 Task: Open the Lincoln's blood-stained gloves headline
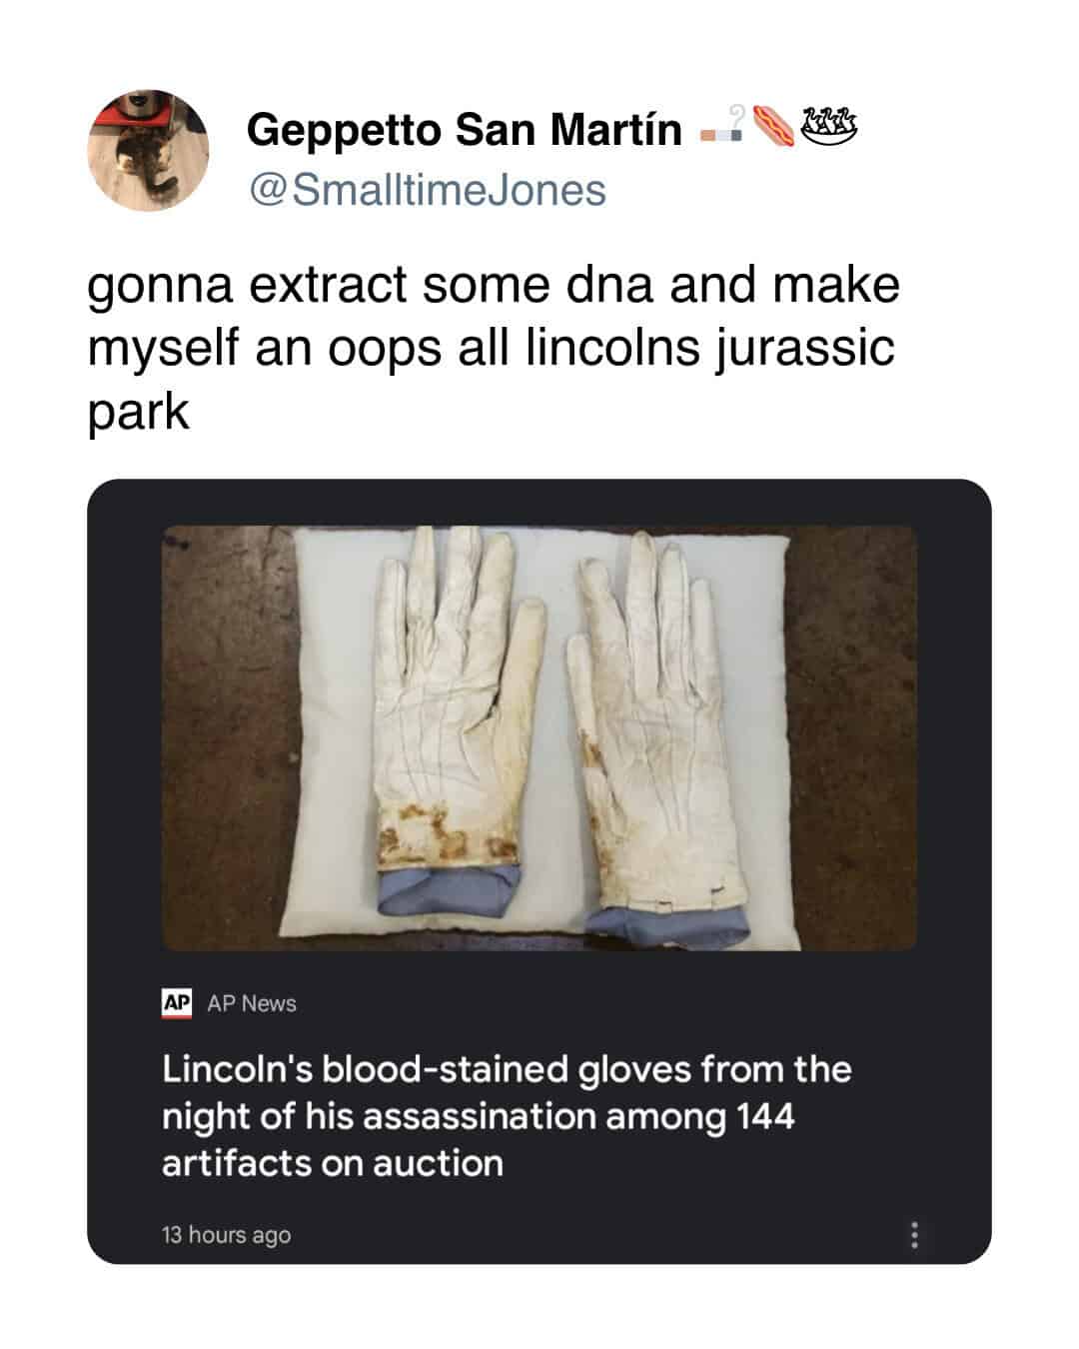[x=507, y=1115]
